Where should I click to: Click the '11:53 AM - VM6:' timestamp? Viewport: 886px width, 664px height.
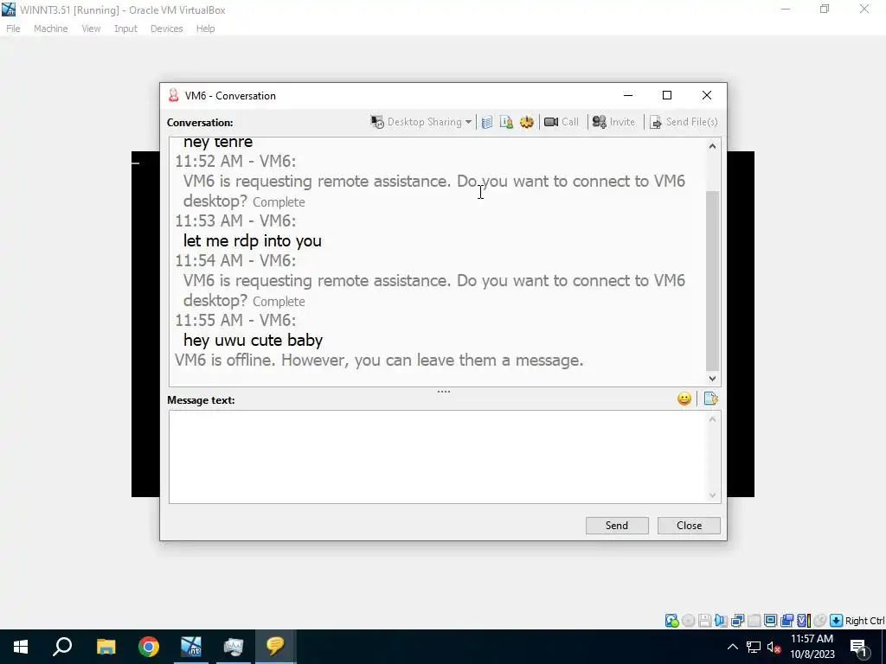[235, 220]
